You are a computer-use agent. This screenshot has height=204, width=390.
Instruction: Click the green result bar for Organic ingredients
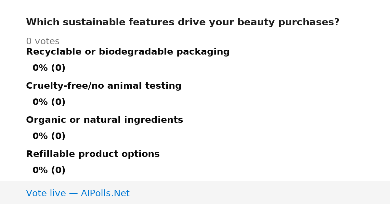coord(26,136)
